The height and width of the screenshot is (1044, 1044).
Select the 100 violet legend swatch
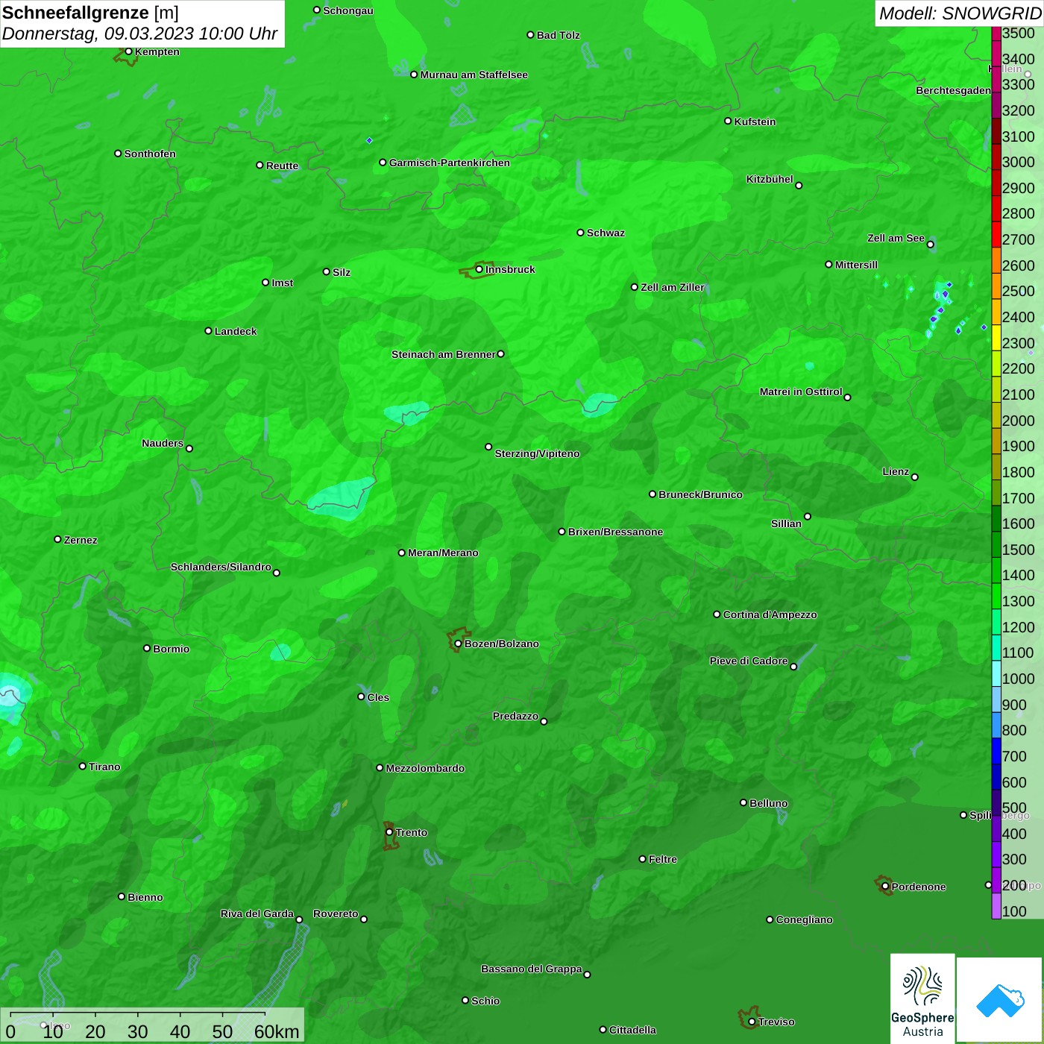pyautogui.click(x=996, y=906)
